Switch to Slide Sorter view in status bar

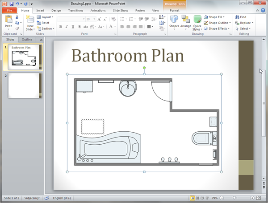click(198, 198)
